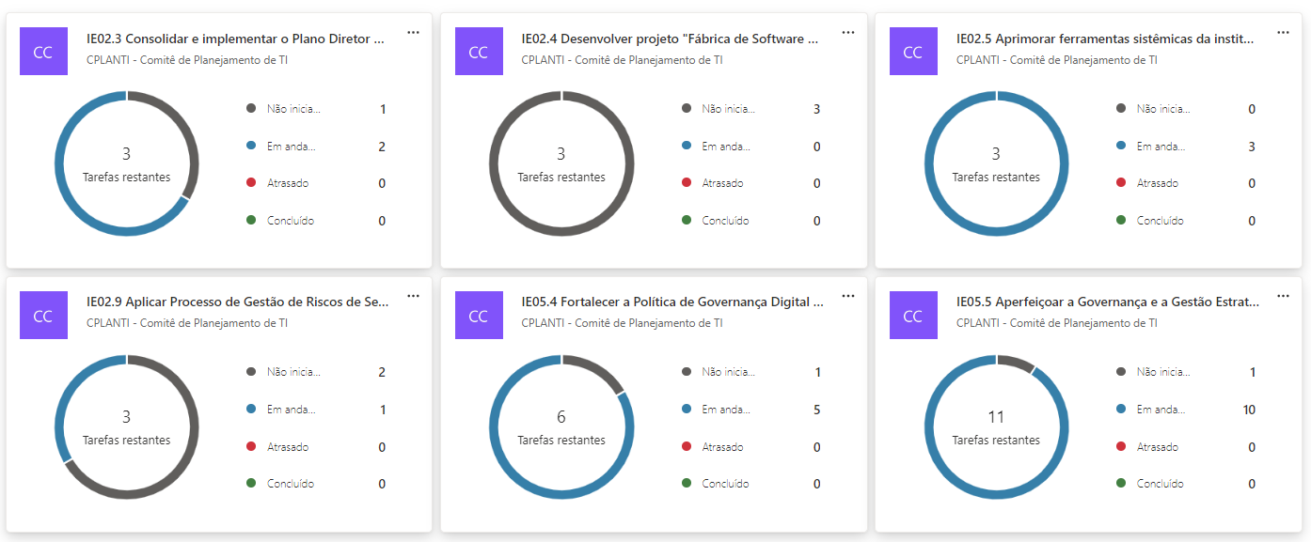Screen dimensions: 1311x542
Task: Click the green 'Concluído' legend dot on IE02.9
Action: pos(251,484)
